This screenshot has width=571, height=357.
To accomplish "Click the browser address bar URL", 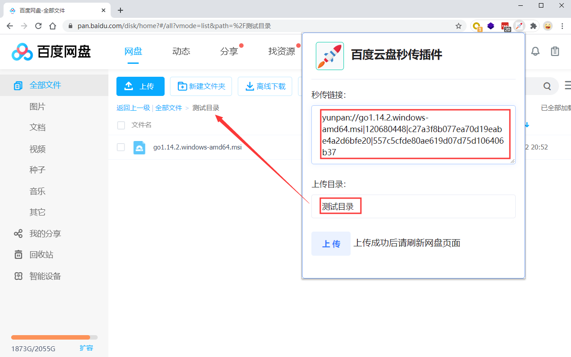I will coord(174,26).
